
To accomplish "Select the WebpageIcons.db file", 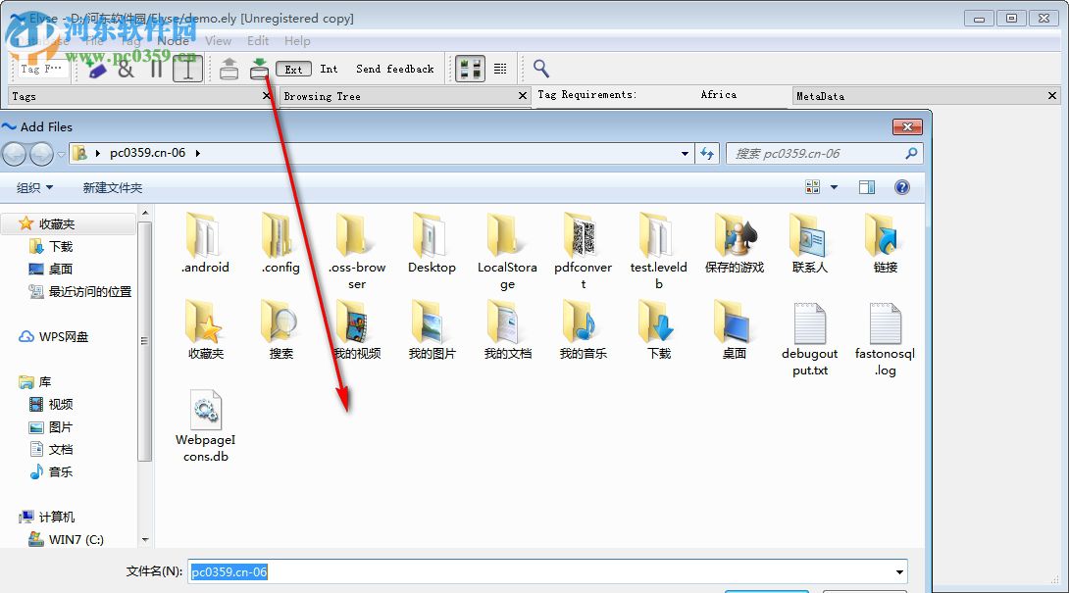I will [x=205, y=424].
